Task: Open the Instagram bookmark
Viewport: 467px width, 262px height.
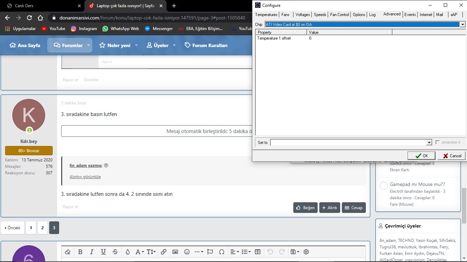Action: 84,29
